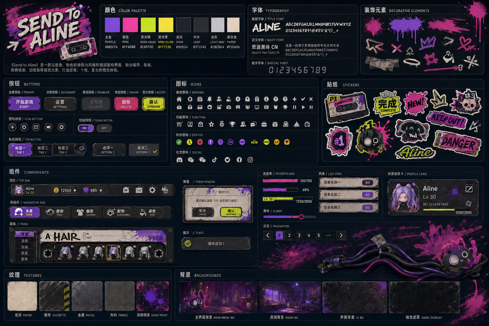
Task: Open the Face navigation tab
Action: coord(56,212)
